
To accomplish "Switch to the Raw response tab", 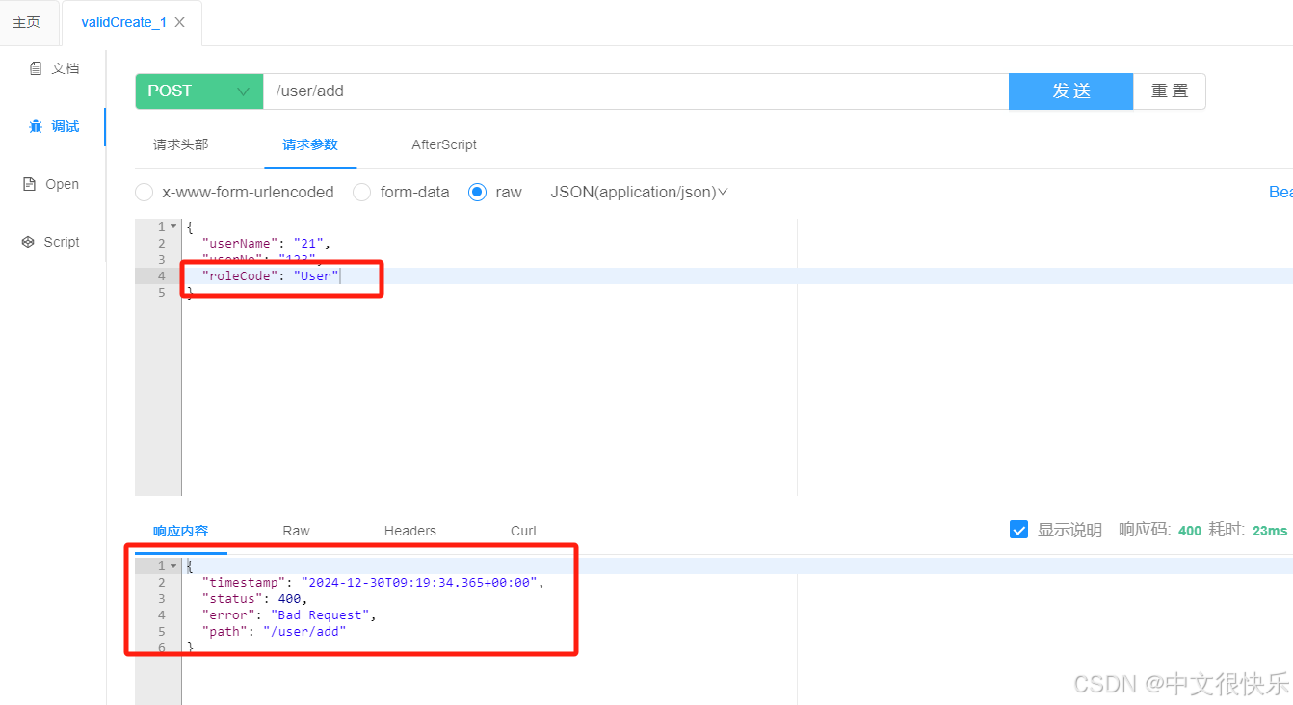I will [x=297, y=531].
